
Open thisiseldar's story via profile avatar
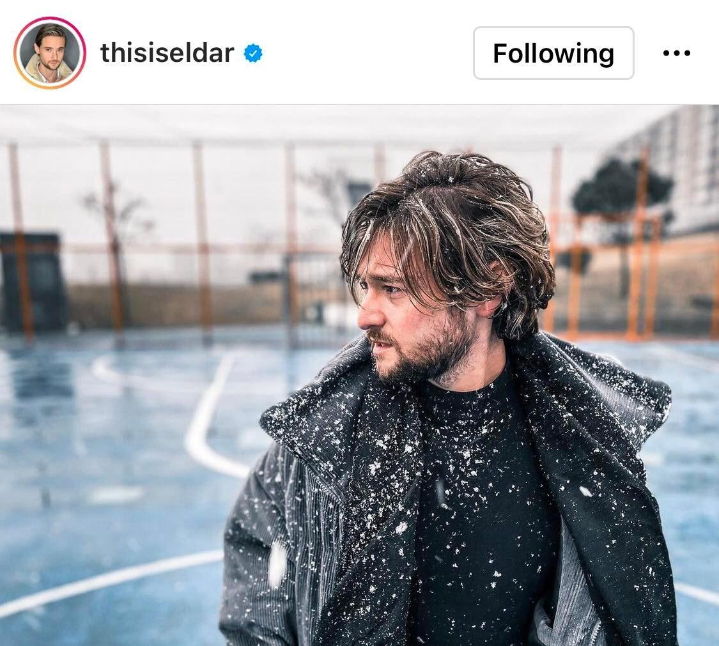49,53
